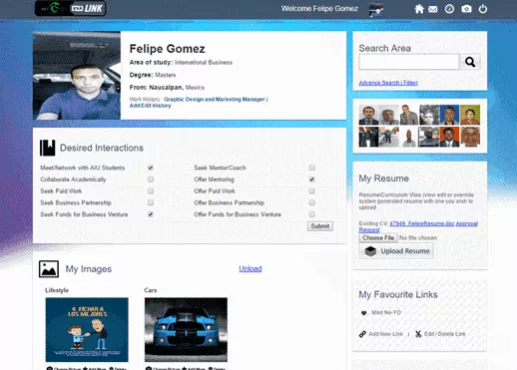Click the Desired Interactions bookmark icon
Screen dimensions: 517x370
tap(47, 148)
